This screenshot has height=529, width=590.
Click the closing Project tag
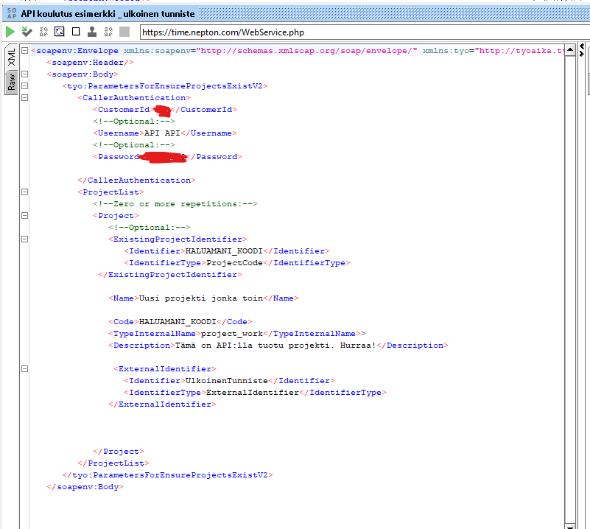click(x=119, y=452)
